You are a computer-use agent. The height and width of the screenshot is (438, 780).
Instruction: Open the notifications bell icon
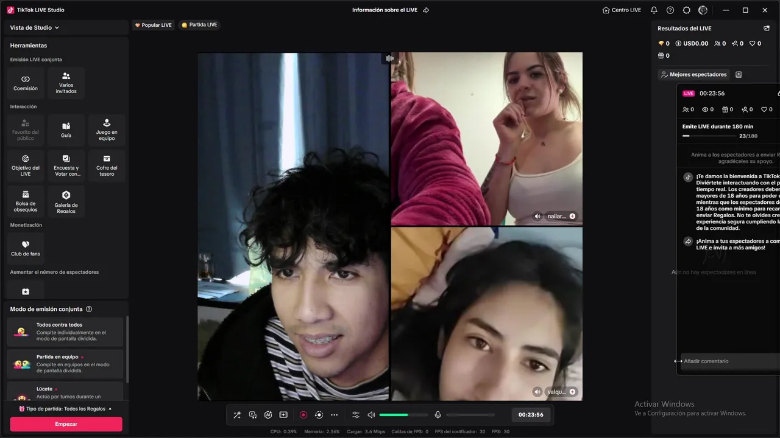[654, 10]
